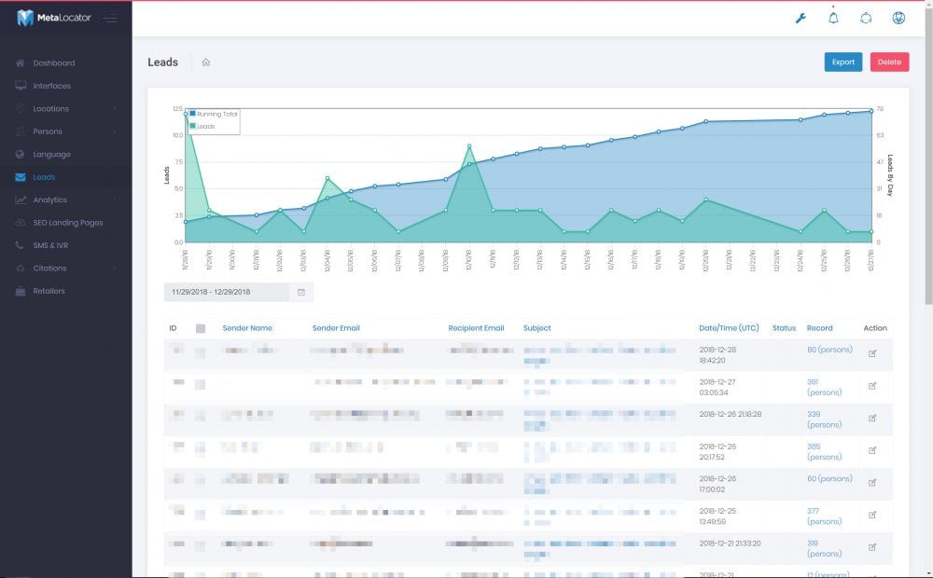Click the blue Export button

[x=842, y=62]
